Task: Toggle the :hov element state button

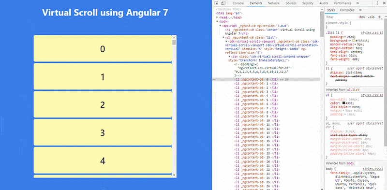Action: pyautogui.click(x=362, y=17)
